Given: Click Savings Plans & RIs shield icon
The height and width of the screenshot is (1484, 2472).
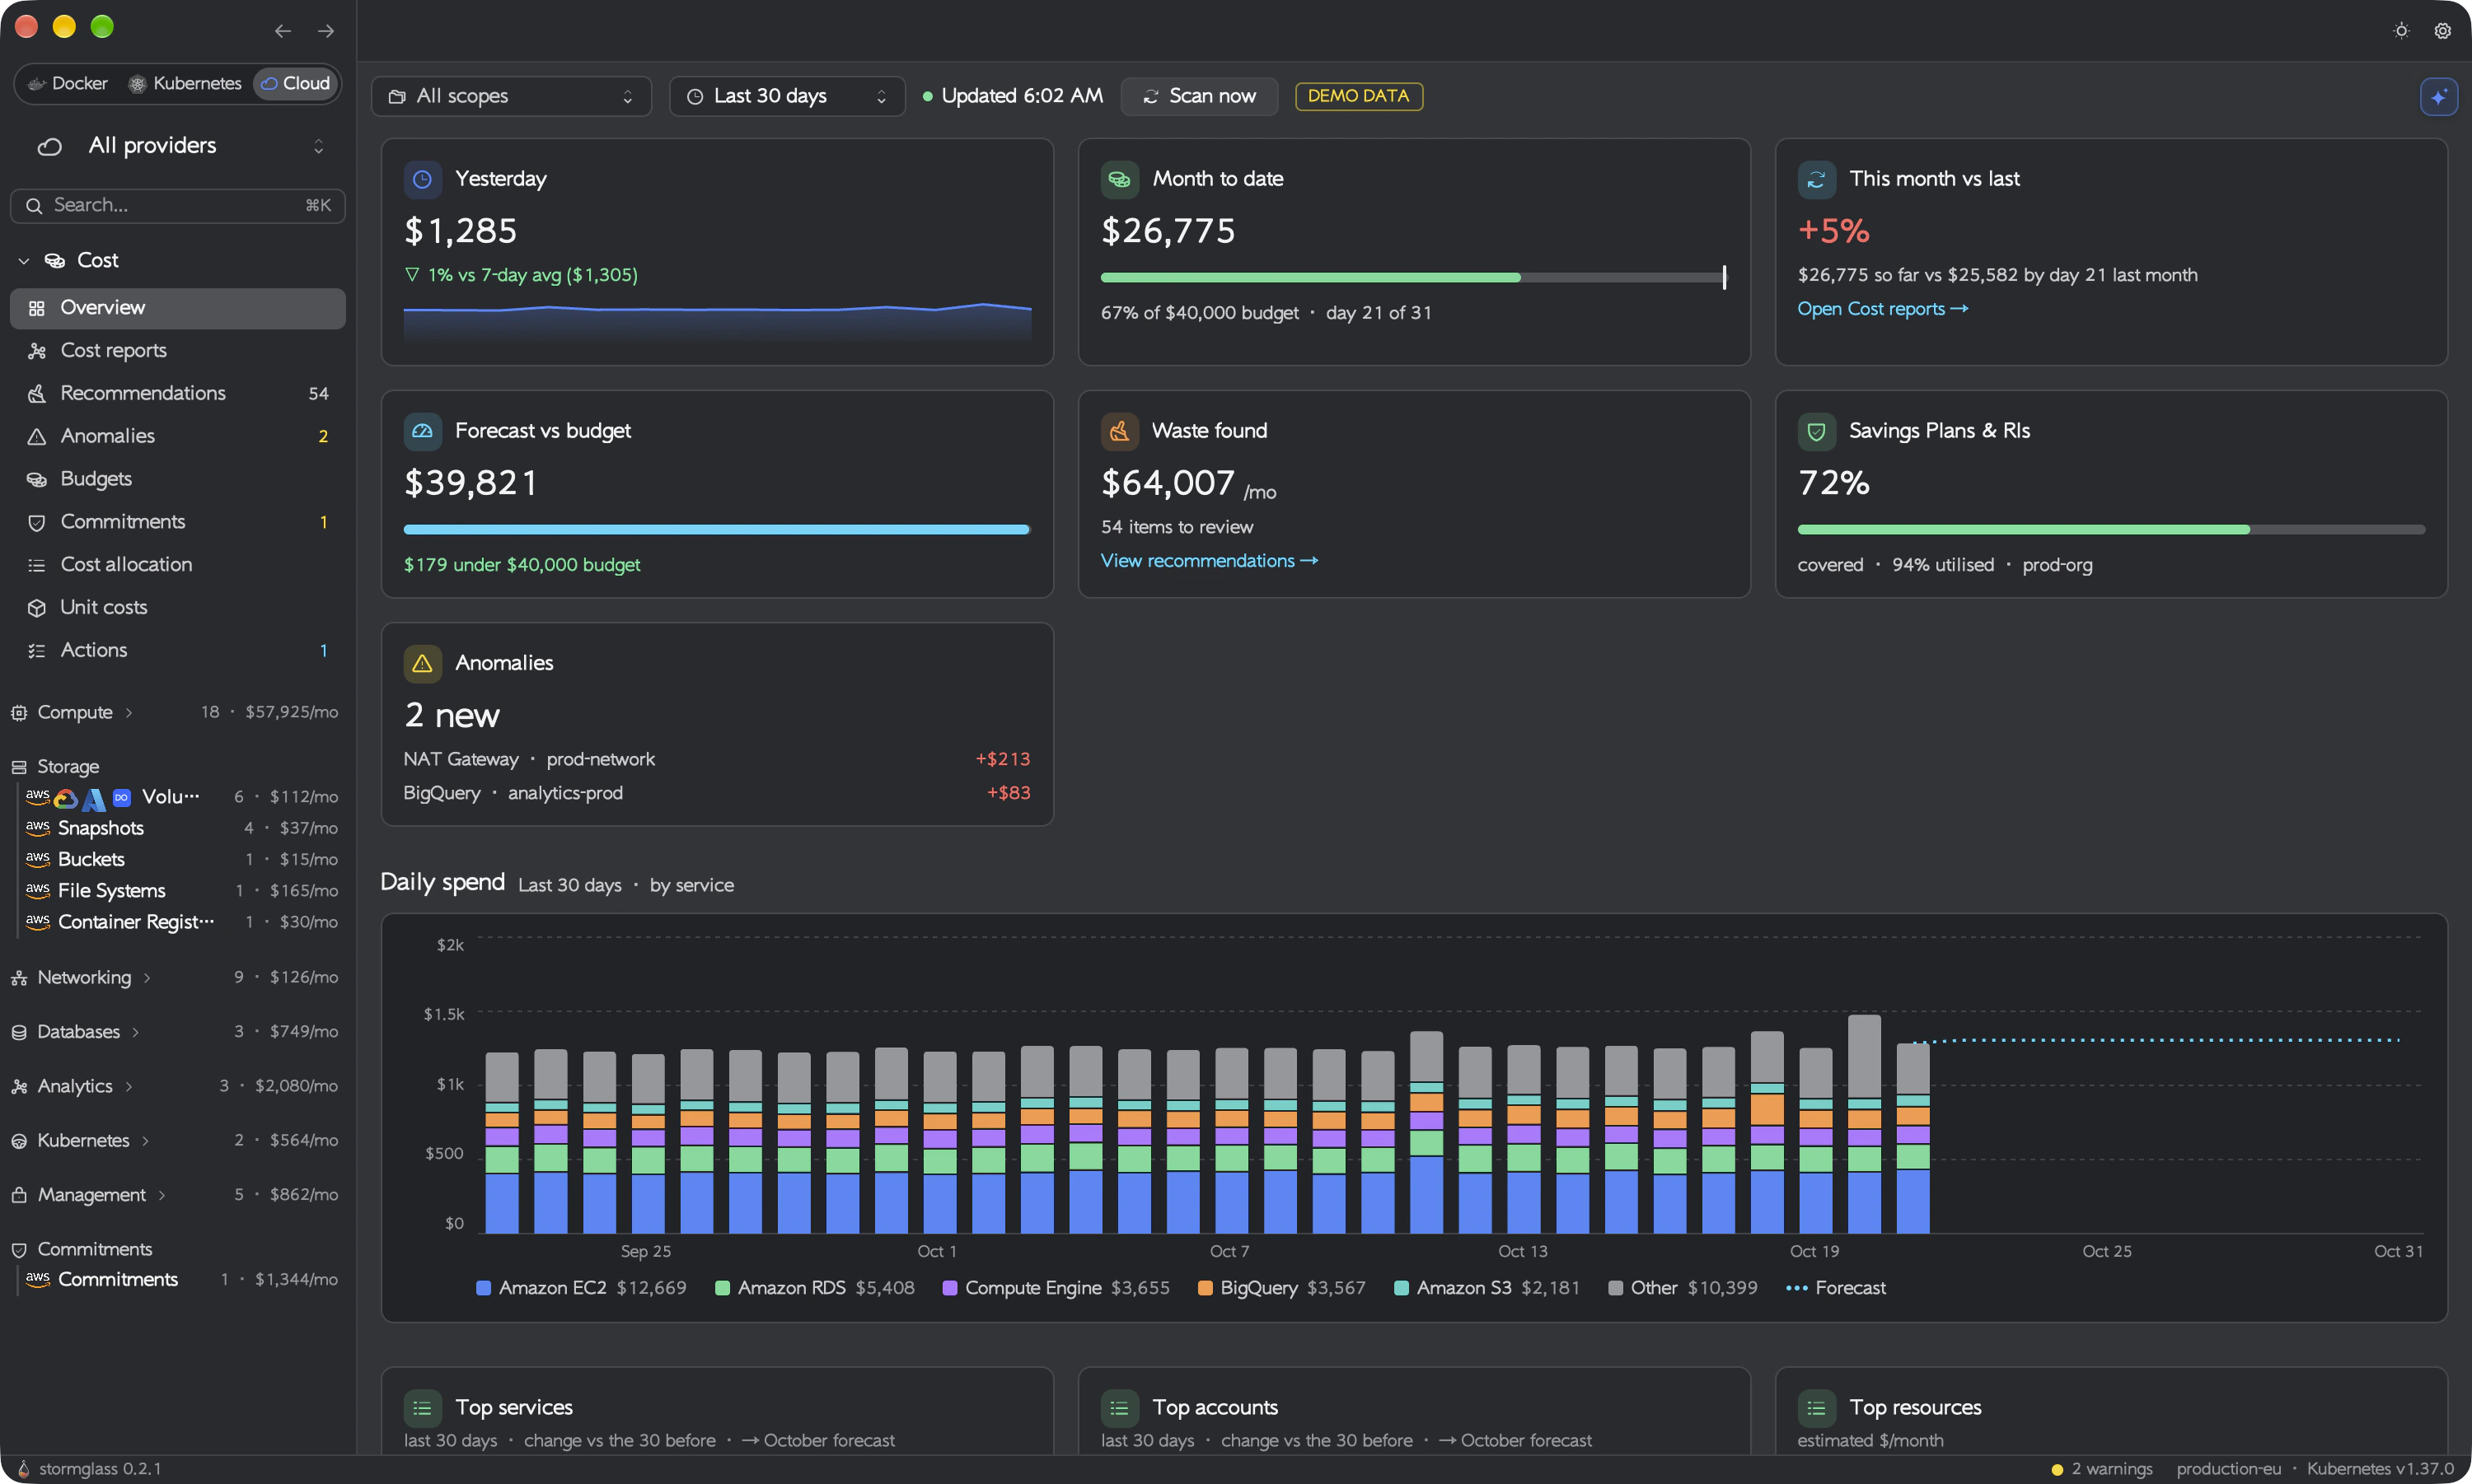Looking at the screenshot, I should click(1816, 431).
